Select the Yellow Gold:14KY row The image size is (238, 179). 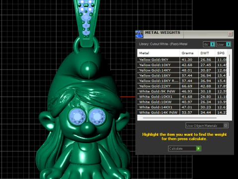182,70
